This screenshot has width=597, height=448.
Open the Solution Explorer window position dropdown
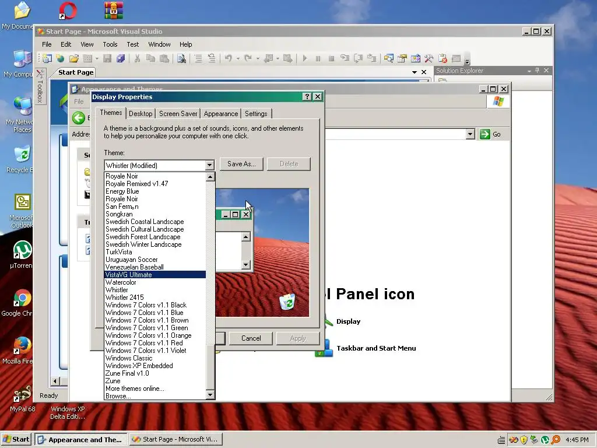pos(529,71)
